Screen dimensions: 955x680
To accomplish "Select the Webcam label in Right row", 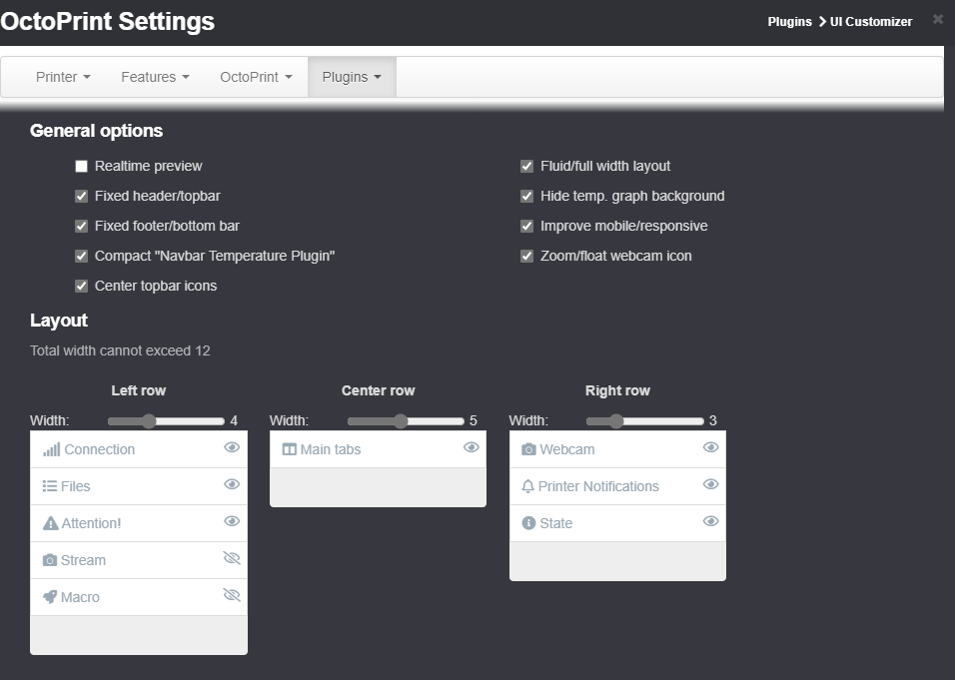I will [x=567, y=450].
